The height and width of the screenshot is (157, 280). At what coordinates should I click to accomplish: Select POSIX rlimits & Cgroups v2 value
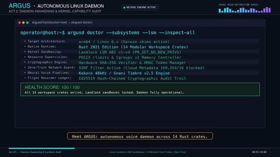click(130, 58)
